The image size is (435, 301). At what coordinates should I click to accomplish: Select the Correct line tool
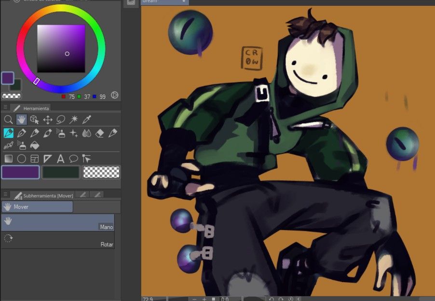86,159
